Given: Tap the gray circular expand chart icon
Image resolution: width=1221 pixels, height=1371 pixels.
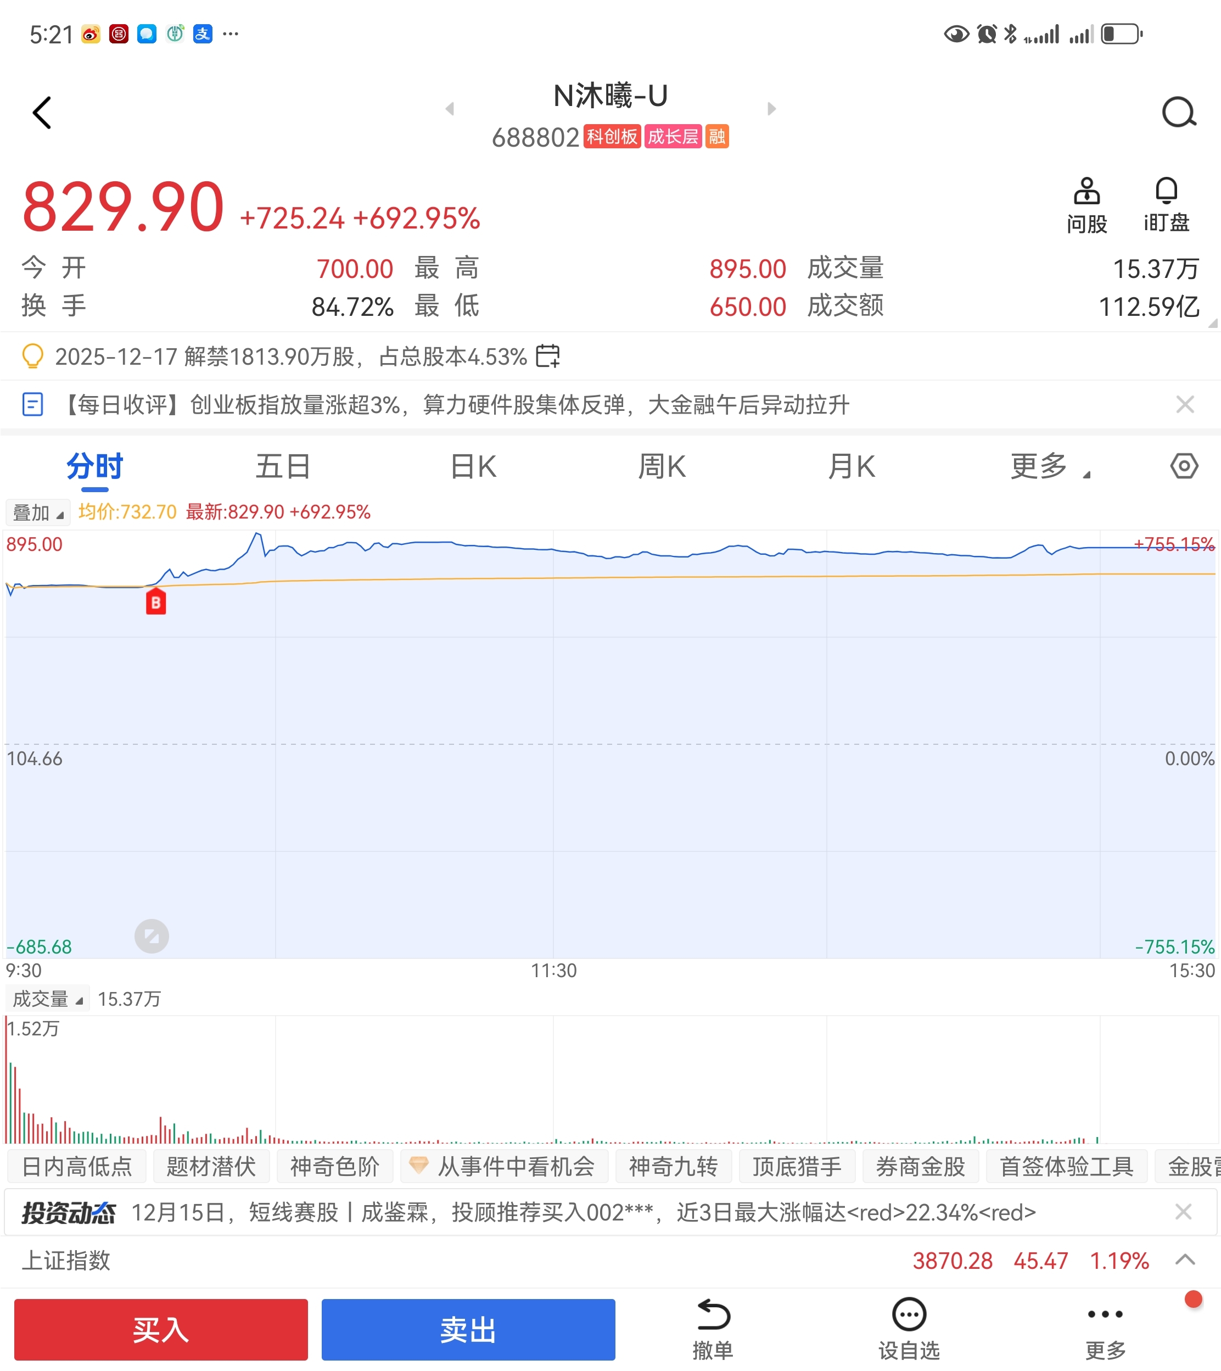Looking at the screenshot, I should [x=152, y=936].
